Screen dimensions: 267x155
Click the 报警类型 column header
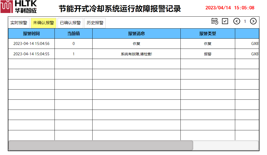(208, 33)
